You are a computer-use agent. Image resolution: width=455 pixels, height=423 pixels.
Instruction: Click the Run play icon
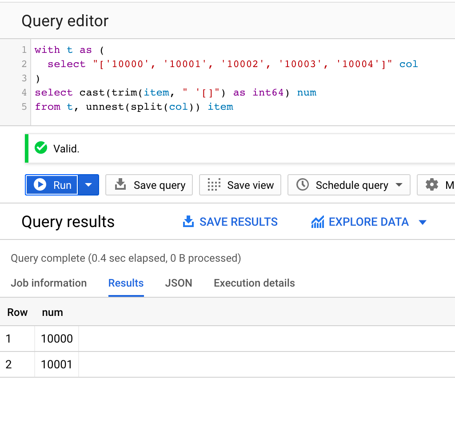pos(40,185)
